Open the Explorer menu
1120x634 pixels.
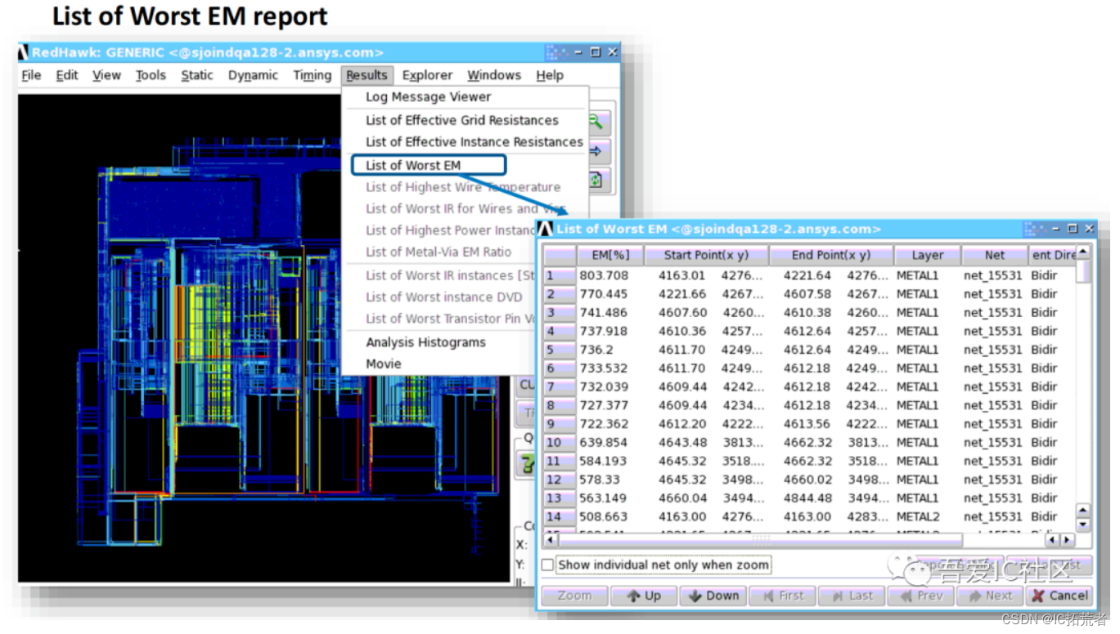point(427,75)
